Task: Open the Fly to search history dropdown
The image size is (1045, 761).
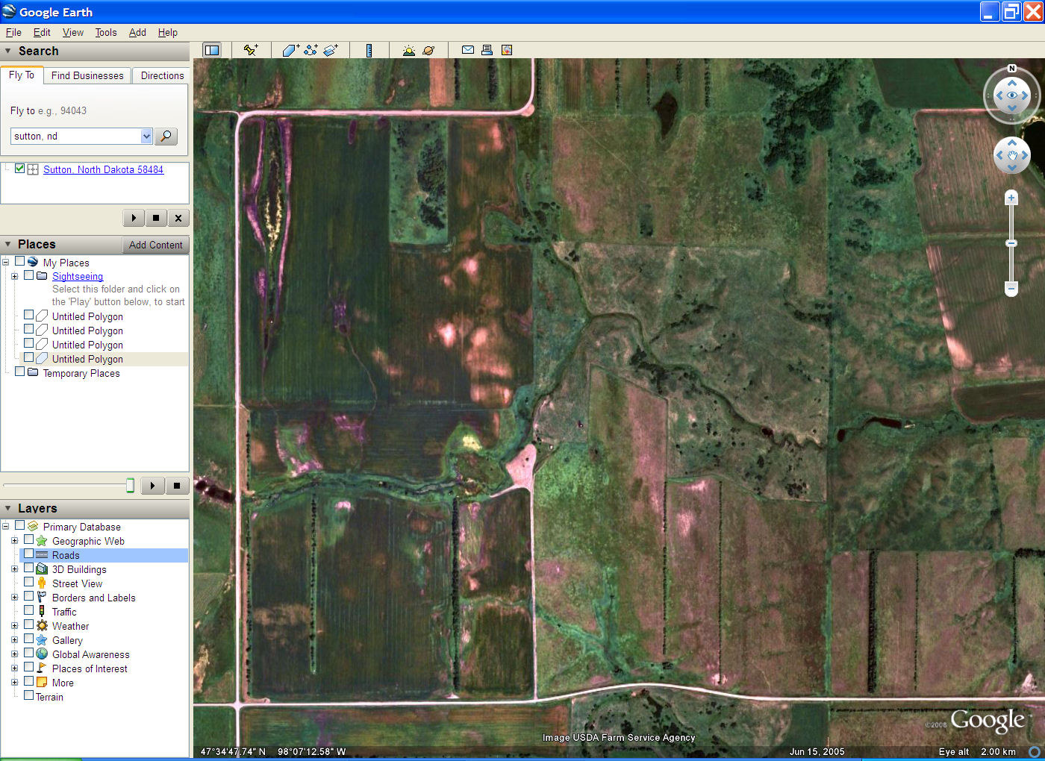Action: (x=146, y=136)
